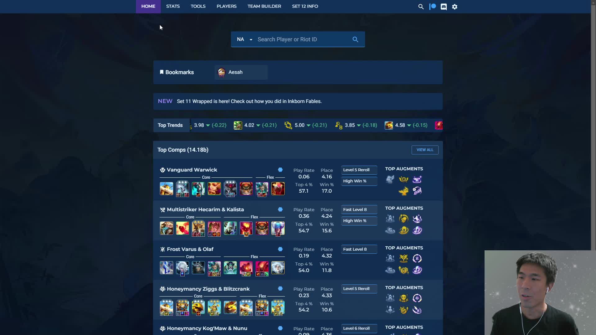Open the TOOLS menu

click(x=198, y=6)
